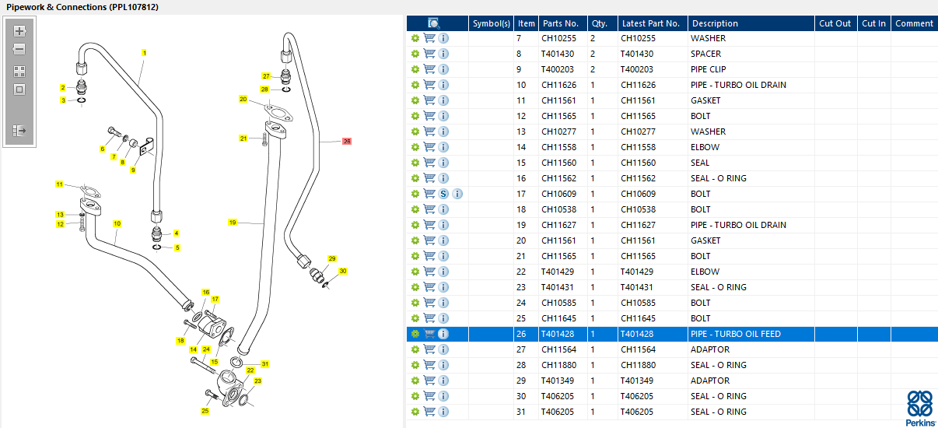This screenshot has height=428, width=938.
Task: Click the Cut Out column header
Action: click(x=835, y=23)
